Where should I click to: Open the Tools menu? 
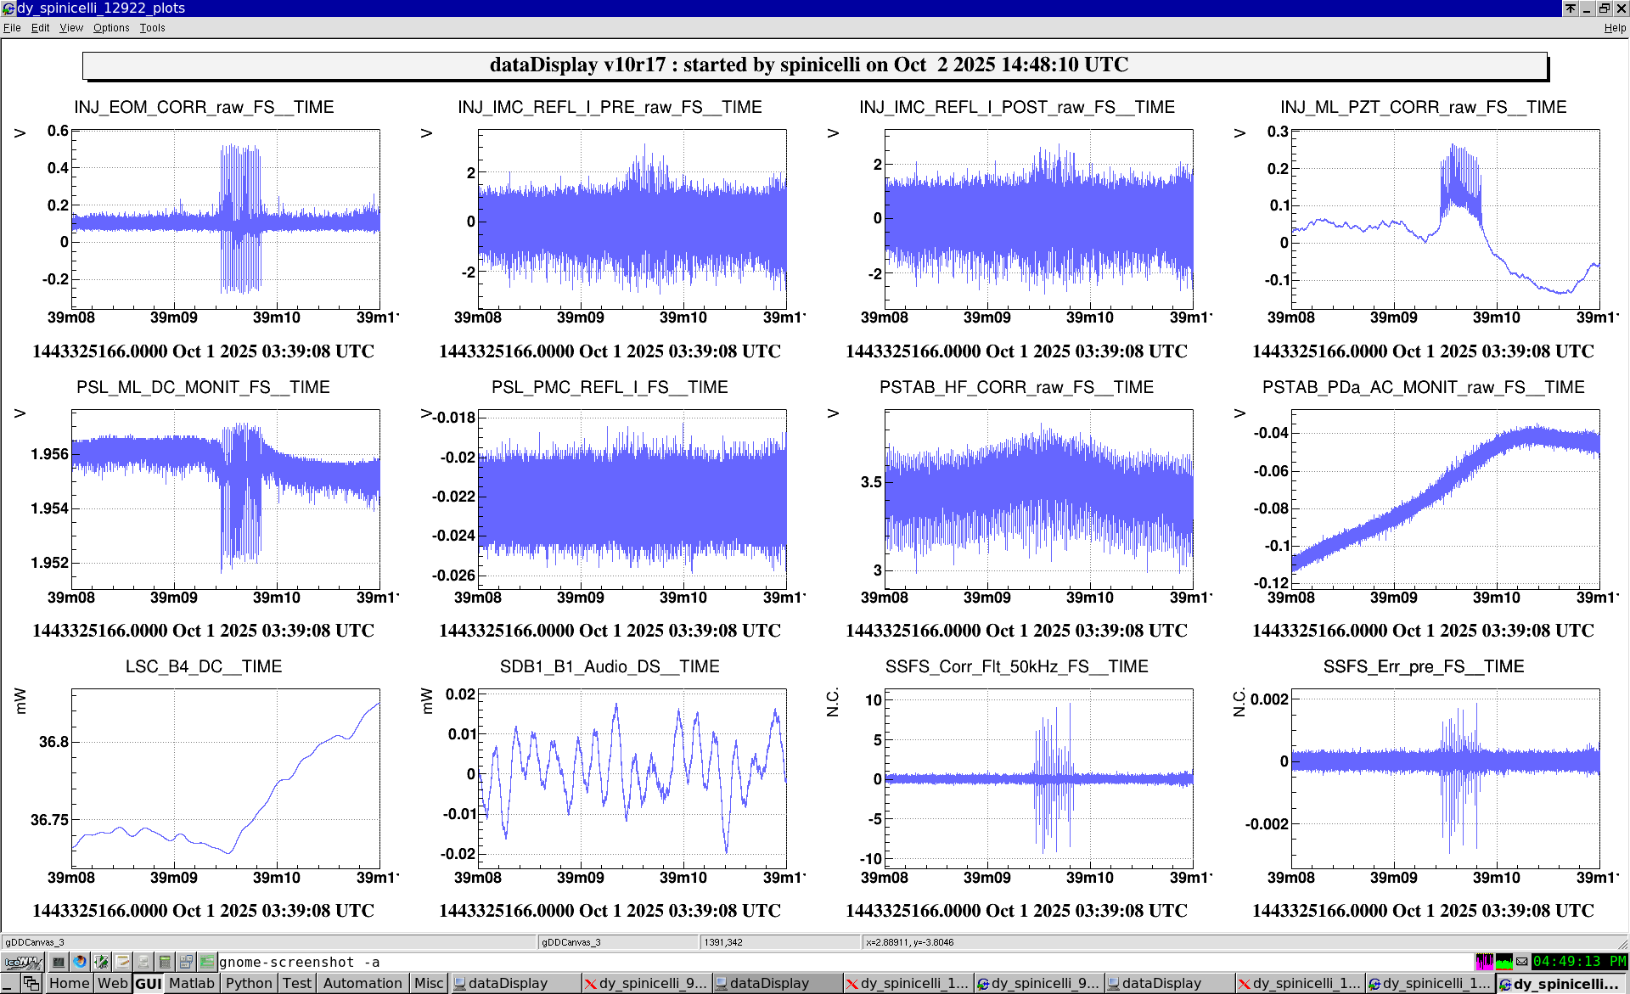tap(153, 28)
